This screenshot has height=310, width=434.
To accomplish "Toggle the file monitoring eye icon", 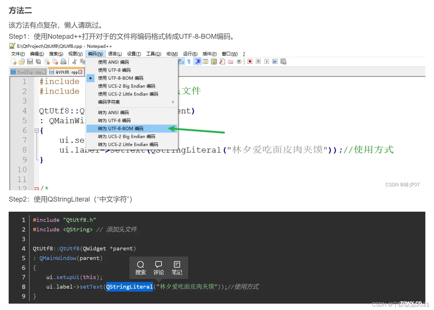I will [x=239, y=62].
